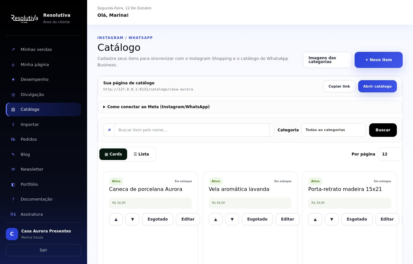This screenshot has height=264, width=413.
Task: Click the Resolutiva logo in sidebar
Action: click(25, 18)
